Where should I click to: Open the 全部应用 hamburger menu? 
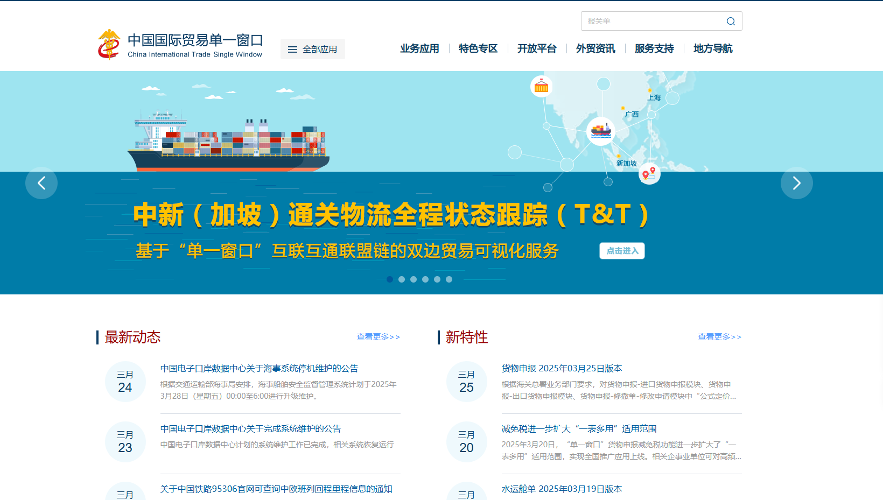click(313, 49)
